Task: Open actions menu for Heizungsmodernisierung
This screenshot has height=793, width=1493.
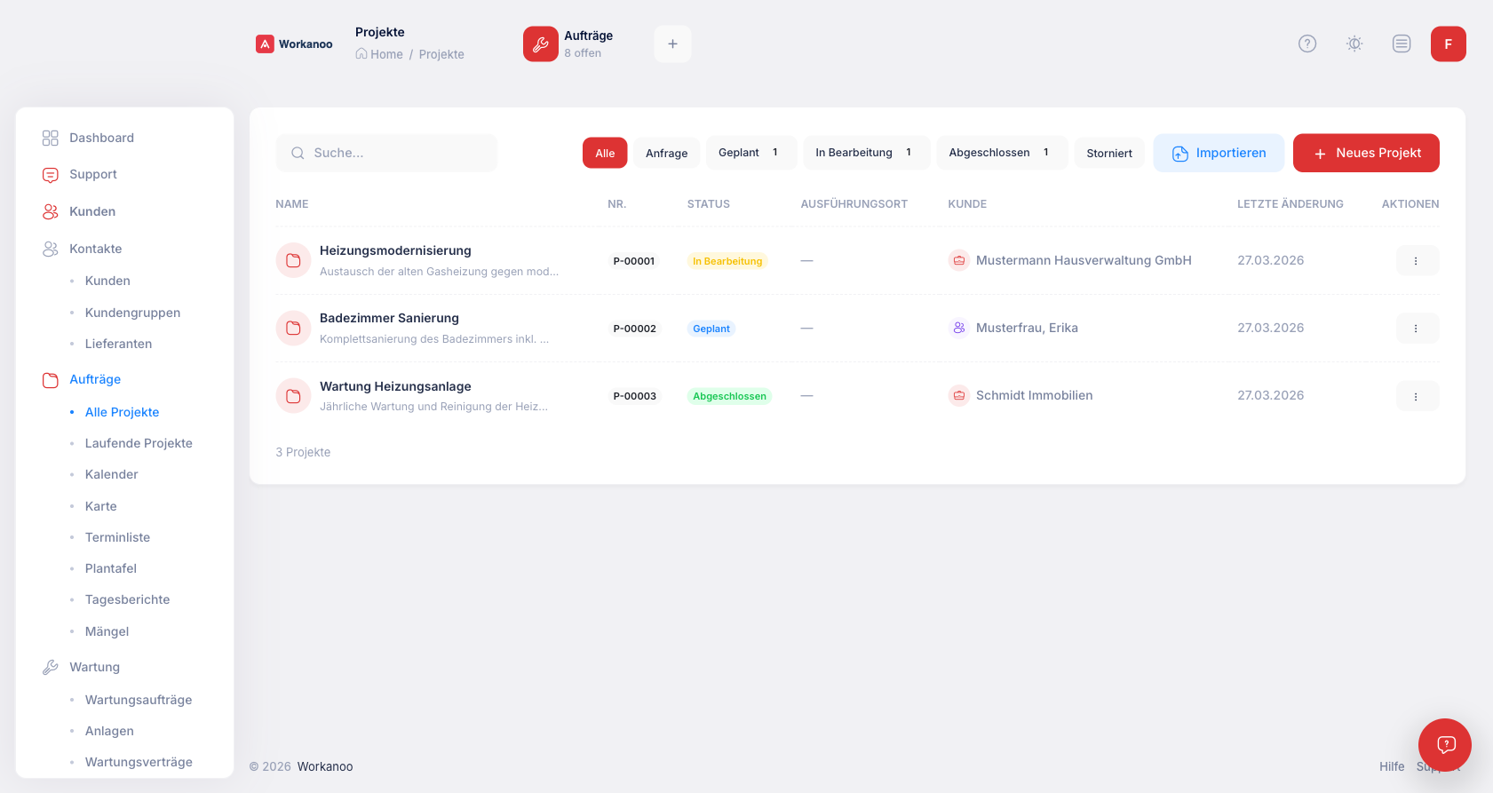Action: click(1417, 260)
